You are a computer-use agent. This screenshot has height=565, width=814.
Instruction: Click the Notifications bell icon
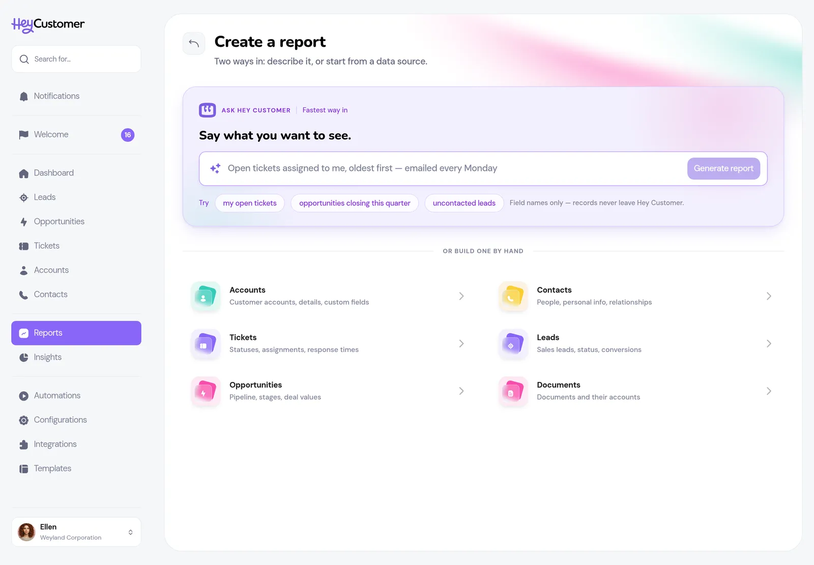23,97
